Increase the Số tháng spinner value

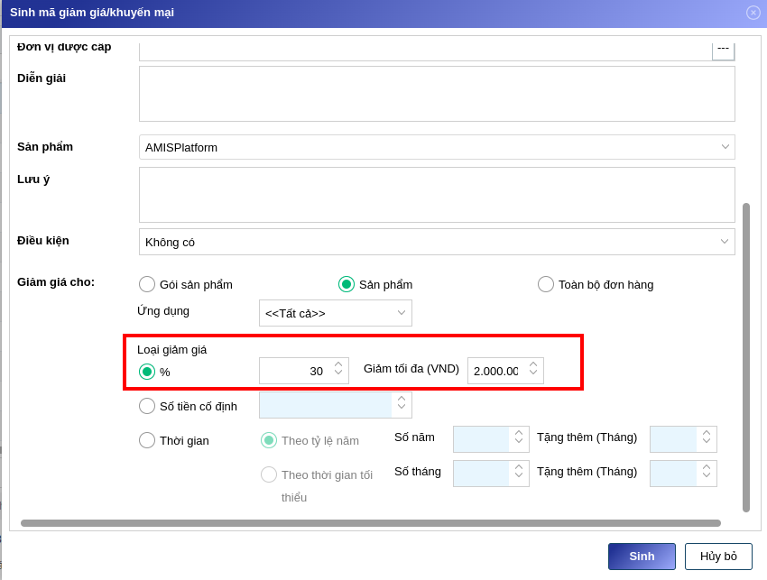pos(519,468)
